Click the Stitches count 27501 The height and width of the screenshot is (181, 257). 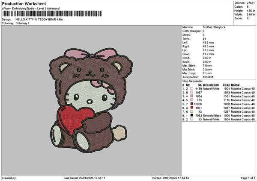point(251,3)
